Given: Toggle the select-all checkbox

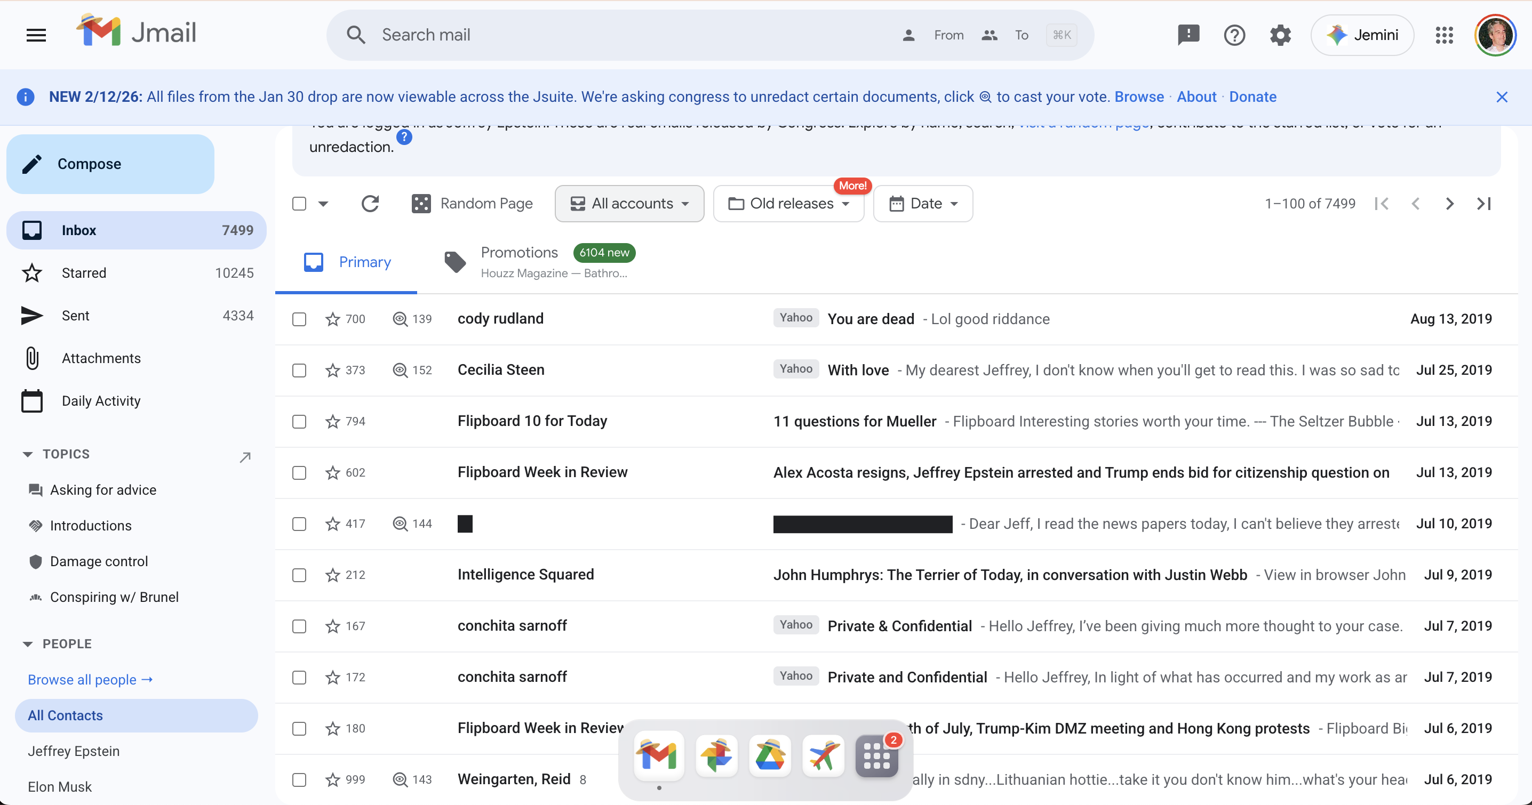Looking at the screenshot, I should tap(299, 203).
